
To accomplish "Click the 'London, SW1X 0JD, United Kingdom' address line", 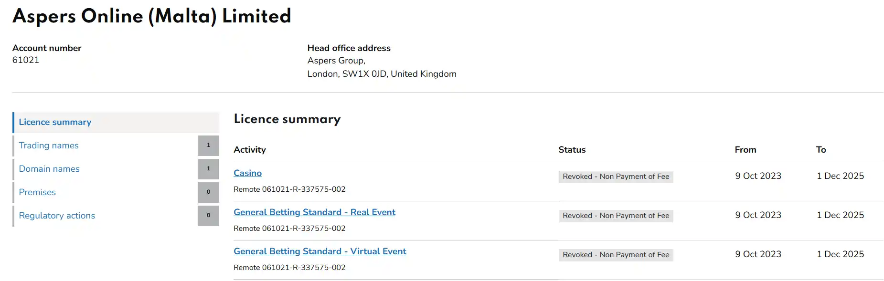I will [x=382, y=74].
